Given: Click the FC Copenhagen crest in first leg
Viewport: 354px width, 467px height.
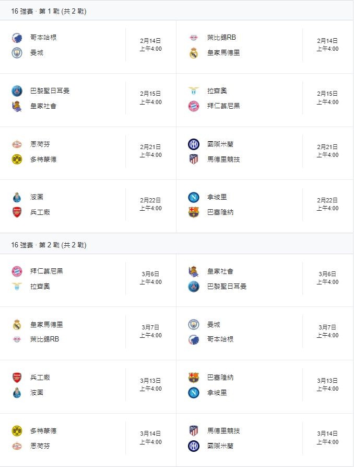Looking at the screenshot, I should 17,38.
